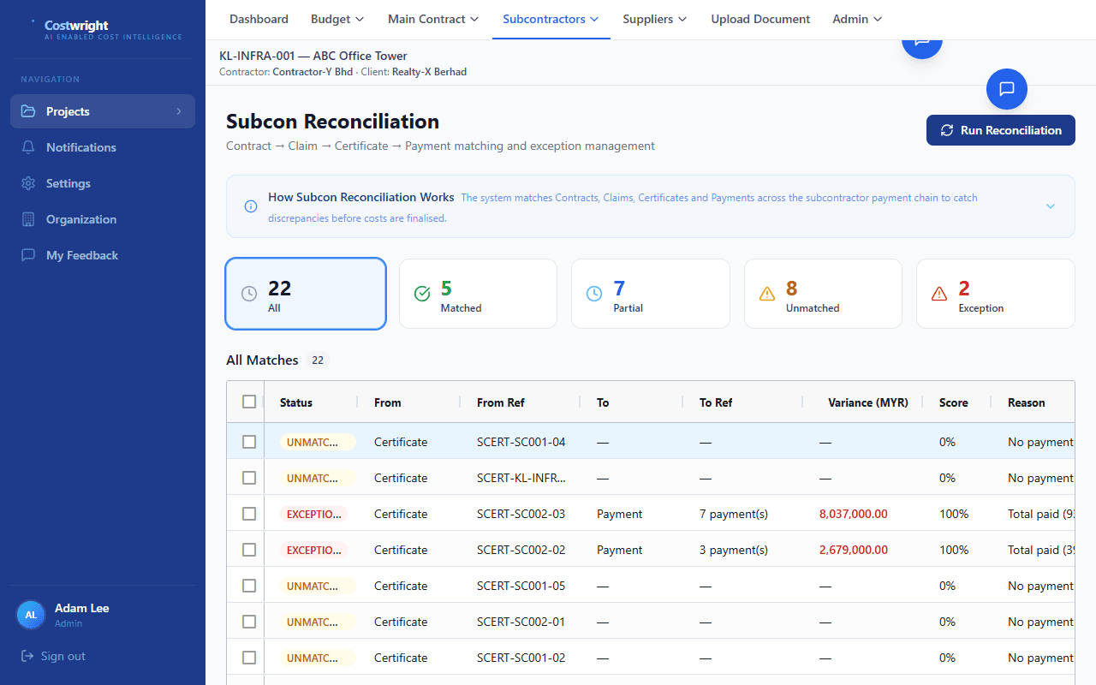
Task: Sort by the From Ref column header
Action: (x=501, y=402)
